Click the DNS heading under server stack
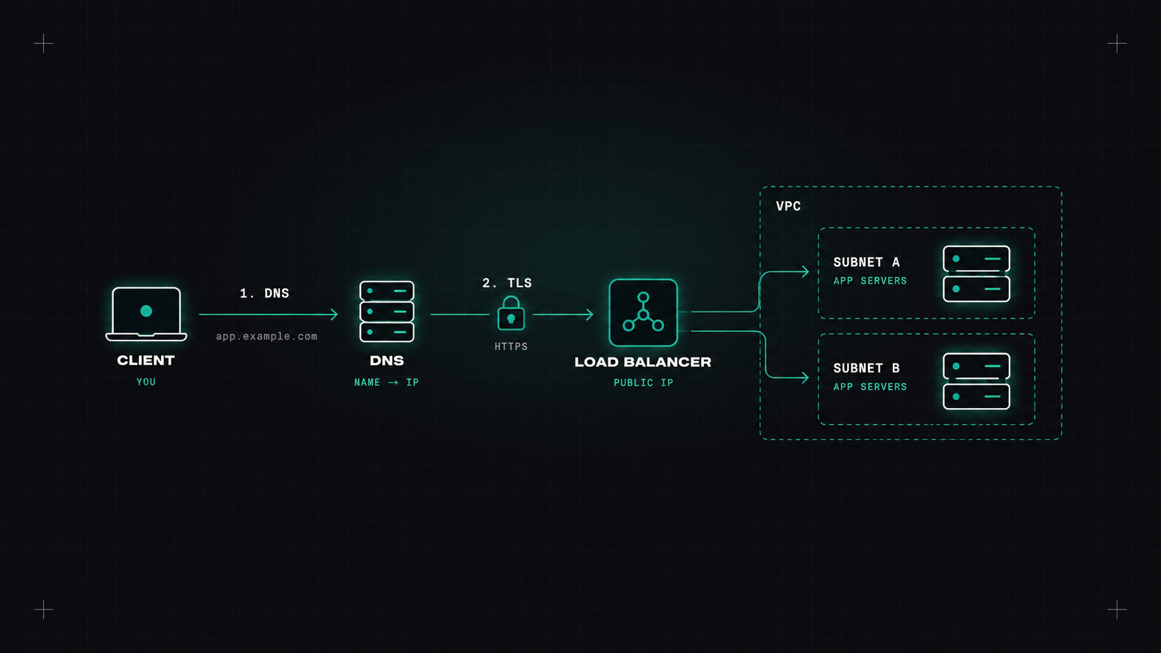 coord(387,361)
